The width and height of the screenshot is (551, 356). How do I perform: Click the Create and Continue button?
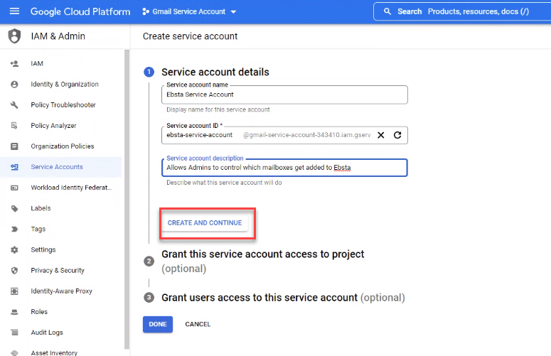point(205,223)
